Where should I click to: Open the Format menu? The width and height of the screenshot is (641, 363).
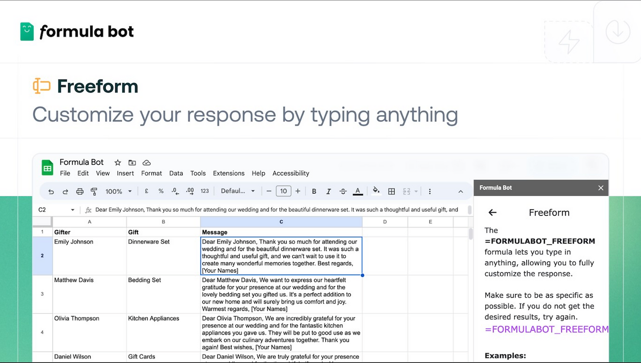point(151,173)
